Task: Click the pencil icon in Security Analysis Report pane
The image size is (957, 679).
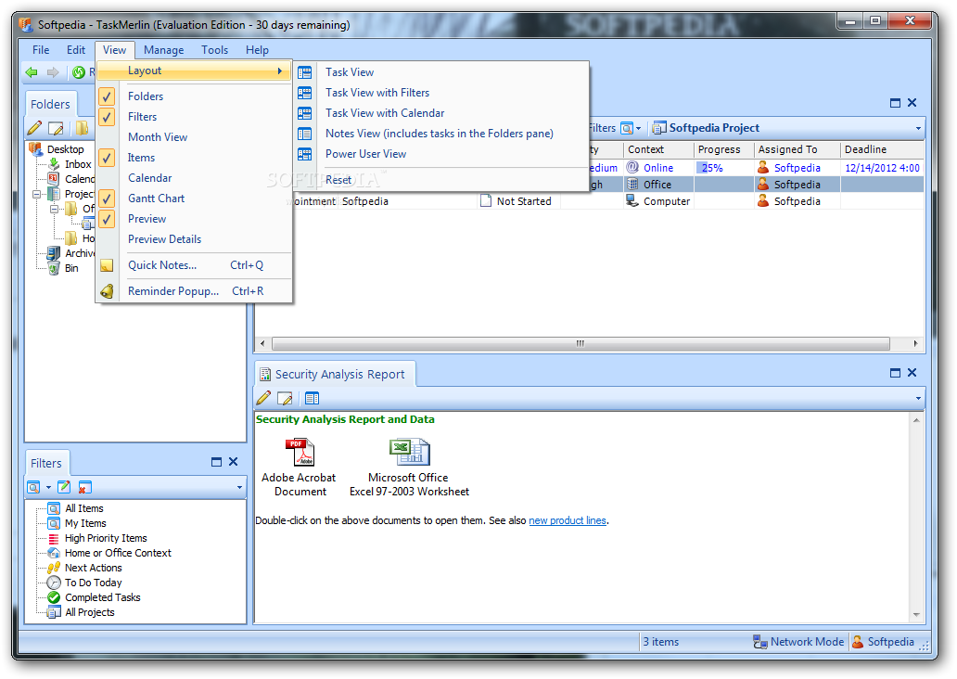Action: point(263,398)
